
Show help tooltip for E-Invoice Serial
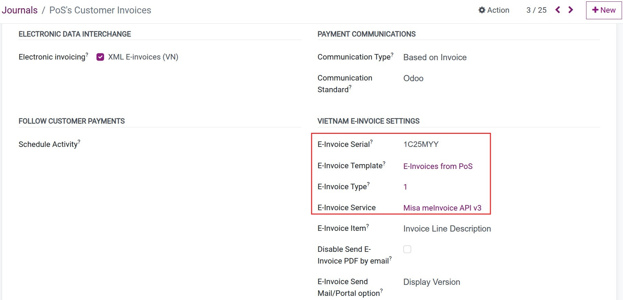pos(371,142)
